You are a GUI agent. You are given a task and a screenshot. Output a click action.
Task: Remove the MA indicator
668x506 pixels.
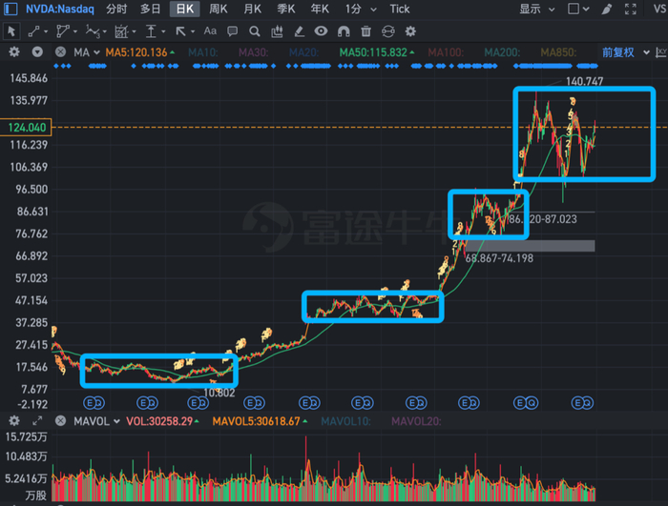click(60, 51)
